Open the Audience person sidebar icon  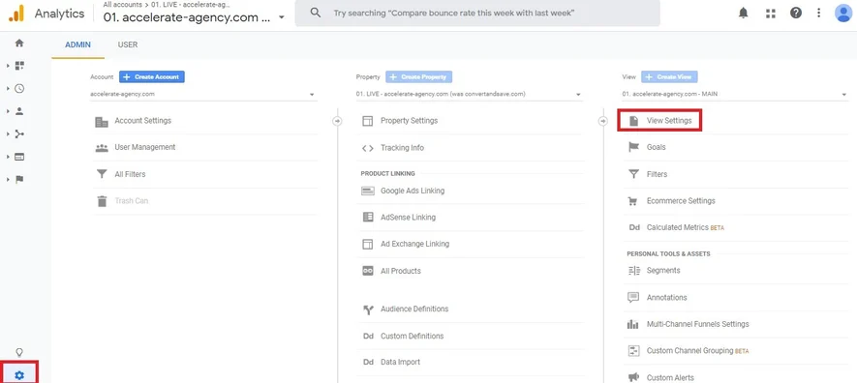pyautogui.click(x=19, y=111)
